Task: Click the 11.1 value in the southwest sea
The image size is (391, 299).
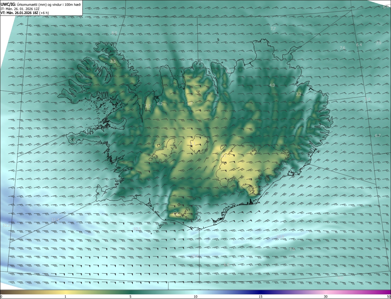Action: 55,220
